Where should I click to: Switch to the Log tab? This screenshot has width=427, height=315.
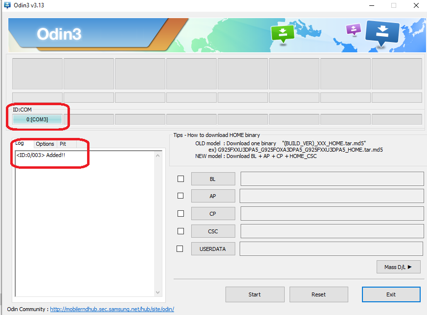(20, 143)
